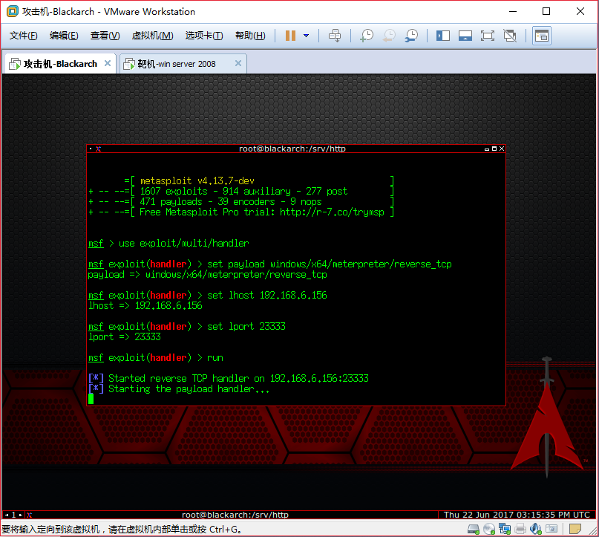Click the console view icon
The height and width of the screenshot is (537, 599).
(541, 36)
